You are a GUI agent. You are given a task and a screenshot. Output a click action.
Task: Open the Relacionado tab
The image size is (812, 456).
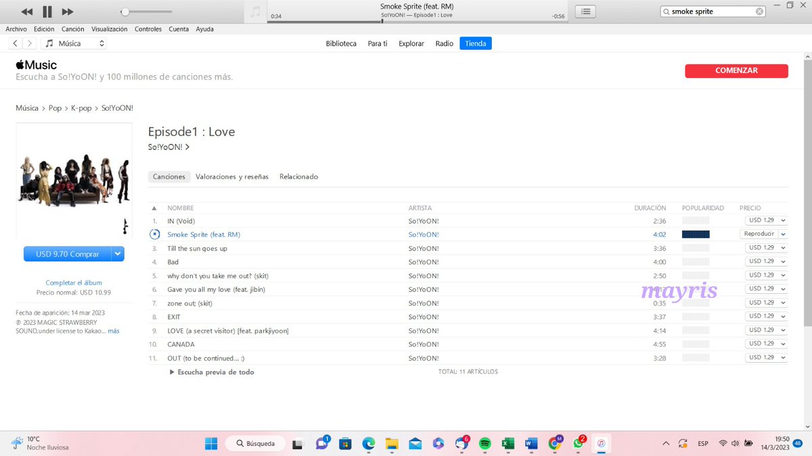[x=298, y=176]
